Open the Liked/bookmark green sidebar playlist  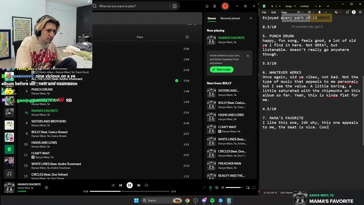click(x=9, y=149)
